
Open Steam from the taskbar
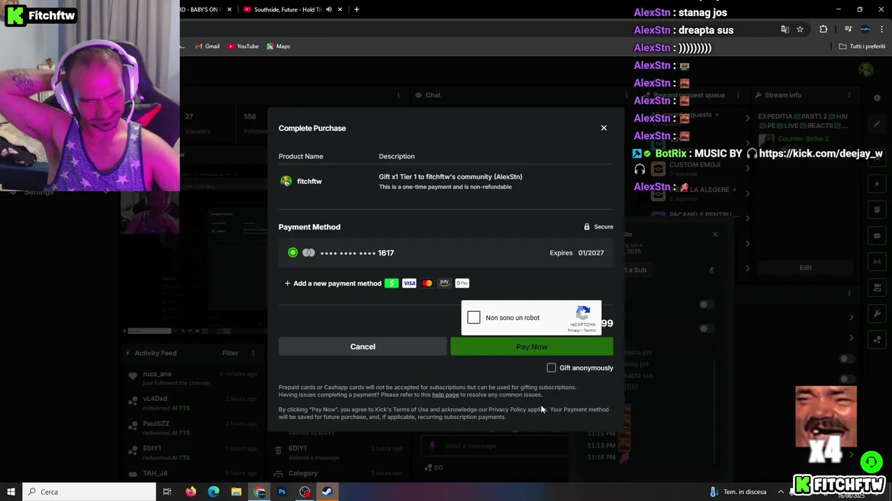(x=327, y=492)
